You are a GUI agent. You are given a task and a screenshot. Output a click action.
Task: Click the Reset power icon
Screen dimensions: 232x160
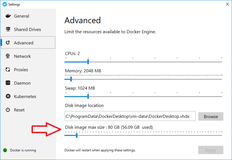click(x=8, y=110)
